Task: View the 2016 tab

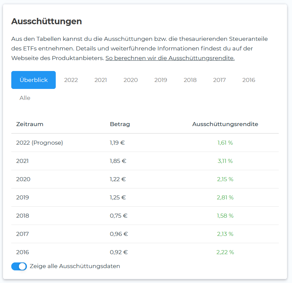Action: 249,80
